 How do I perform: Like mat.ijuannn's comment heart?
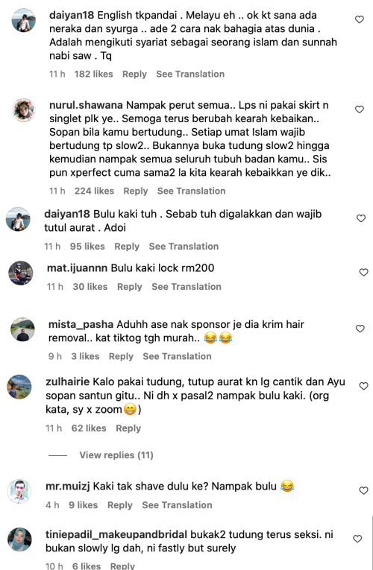[x=363, y=272]
